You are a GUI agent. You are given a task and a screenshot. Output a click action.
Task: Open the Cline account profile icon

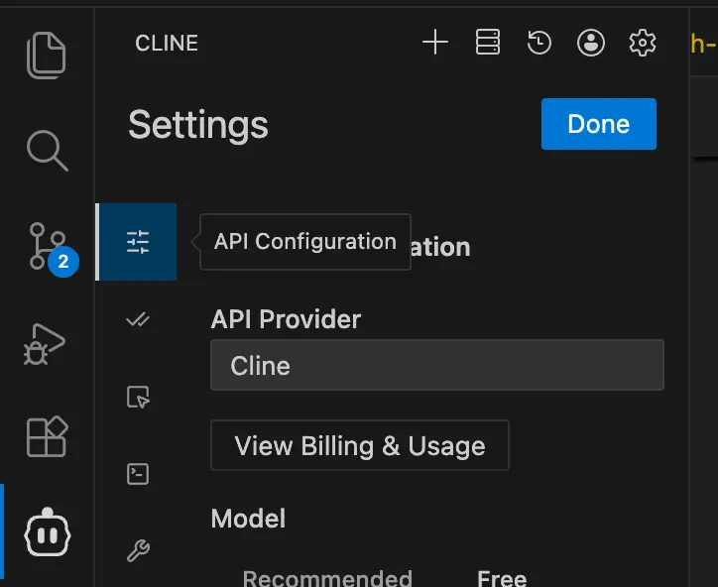591,43
